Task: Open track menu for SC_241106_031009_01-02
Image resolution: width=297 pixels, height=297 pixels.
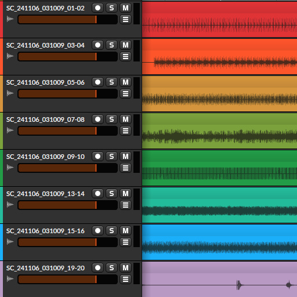Action: point(125,19)
